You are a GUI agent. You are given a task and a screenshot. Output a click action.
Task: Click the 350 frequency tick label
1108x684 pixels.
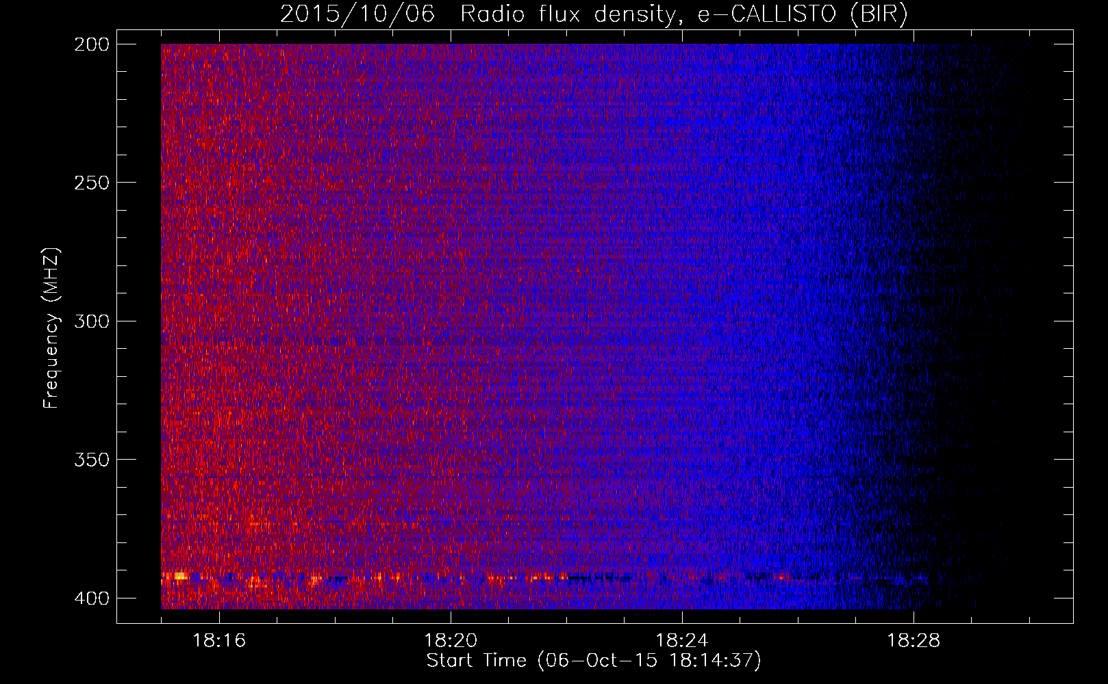pos(91,460)
